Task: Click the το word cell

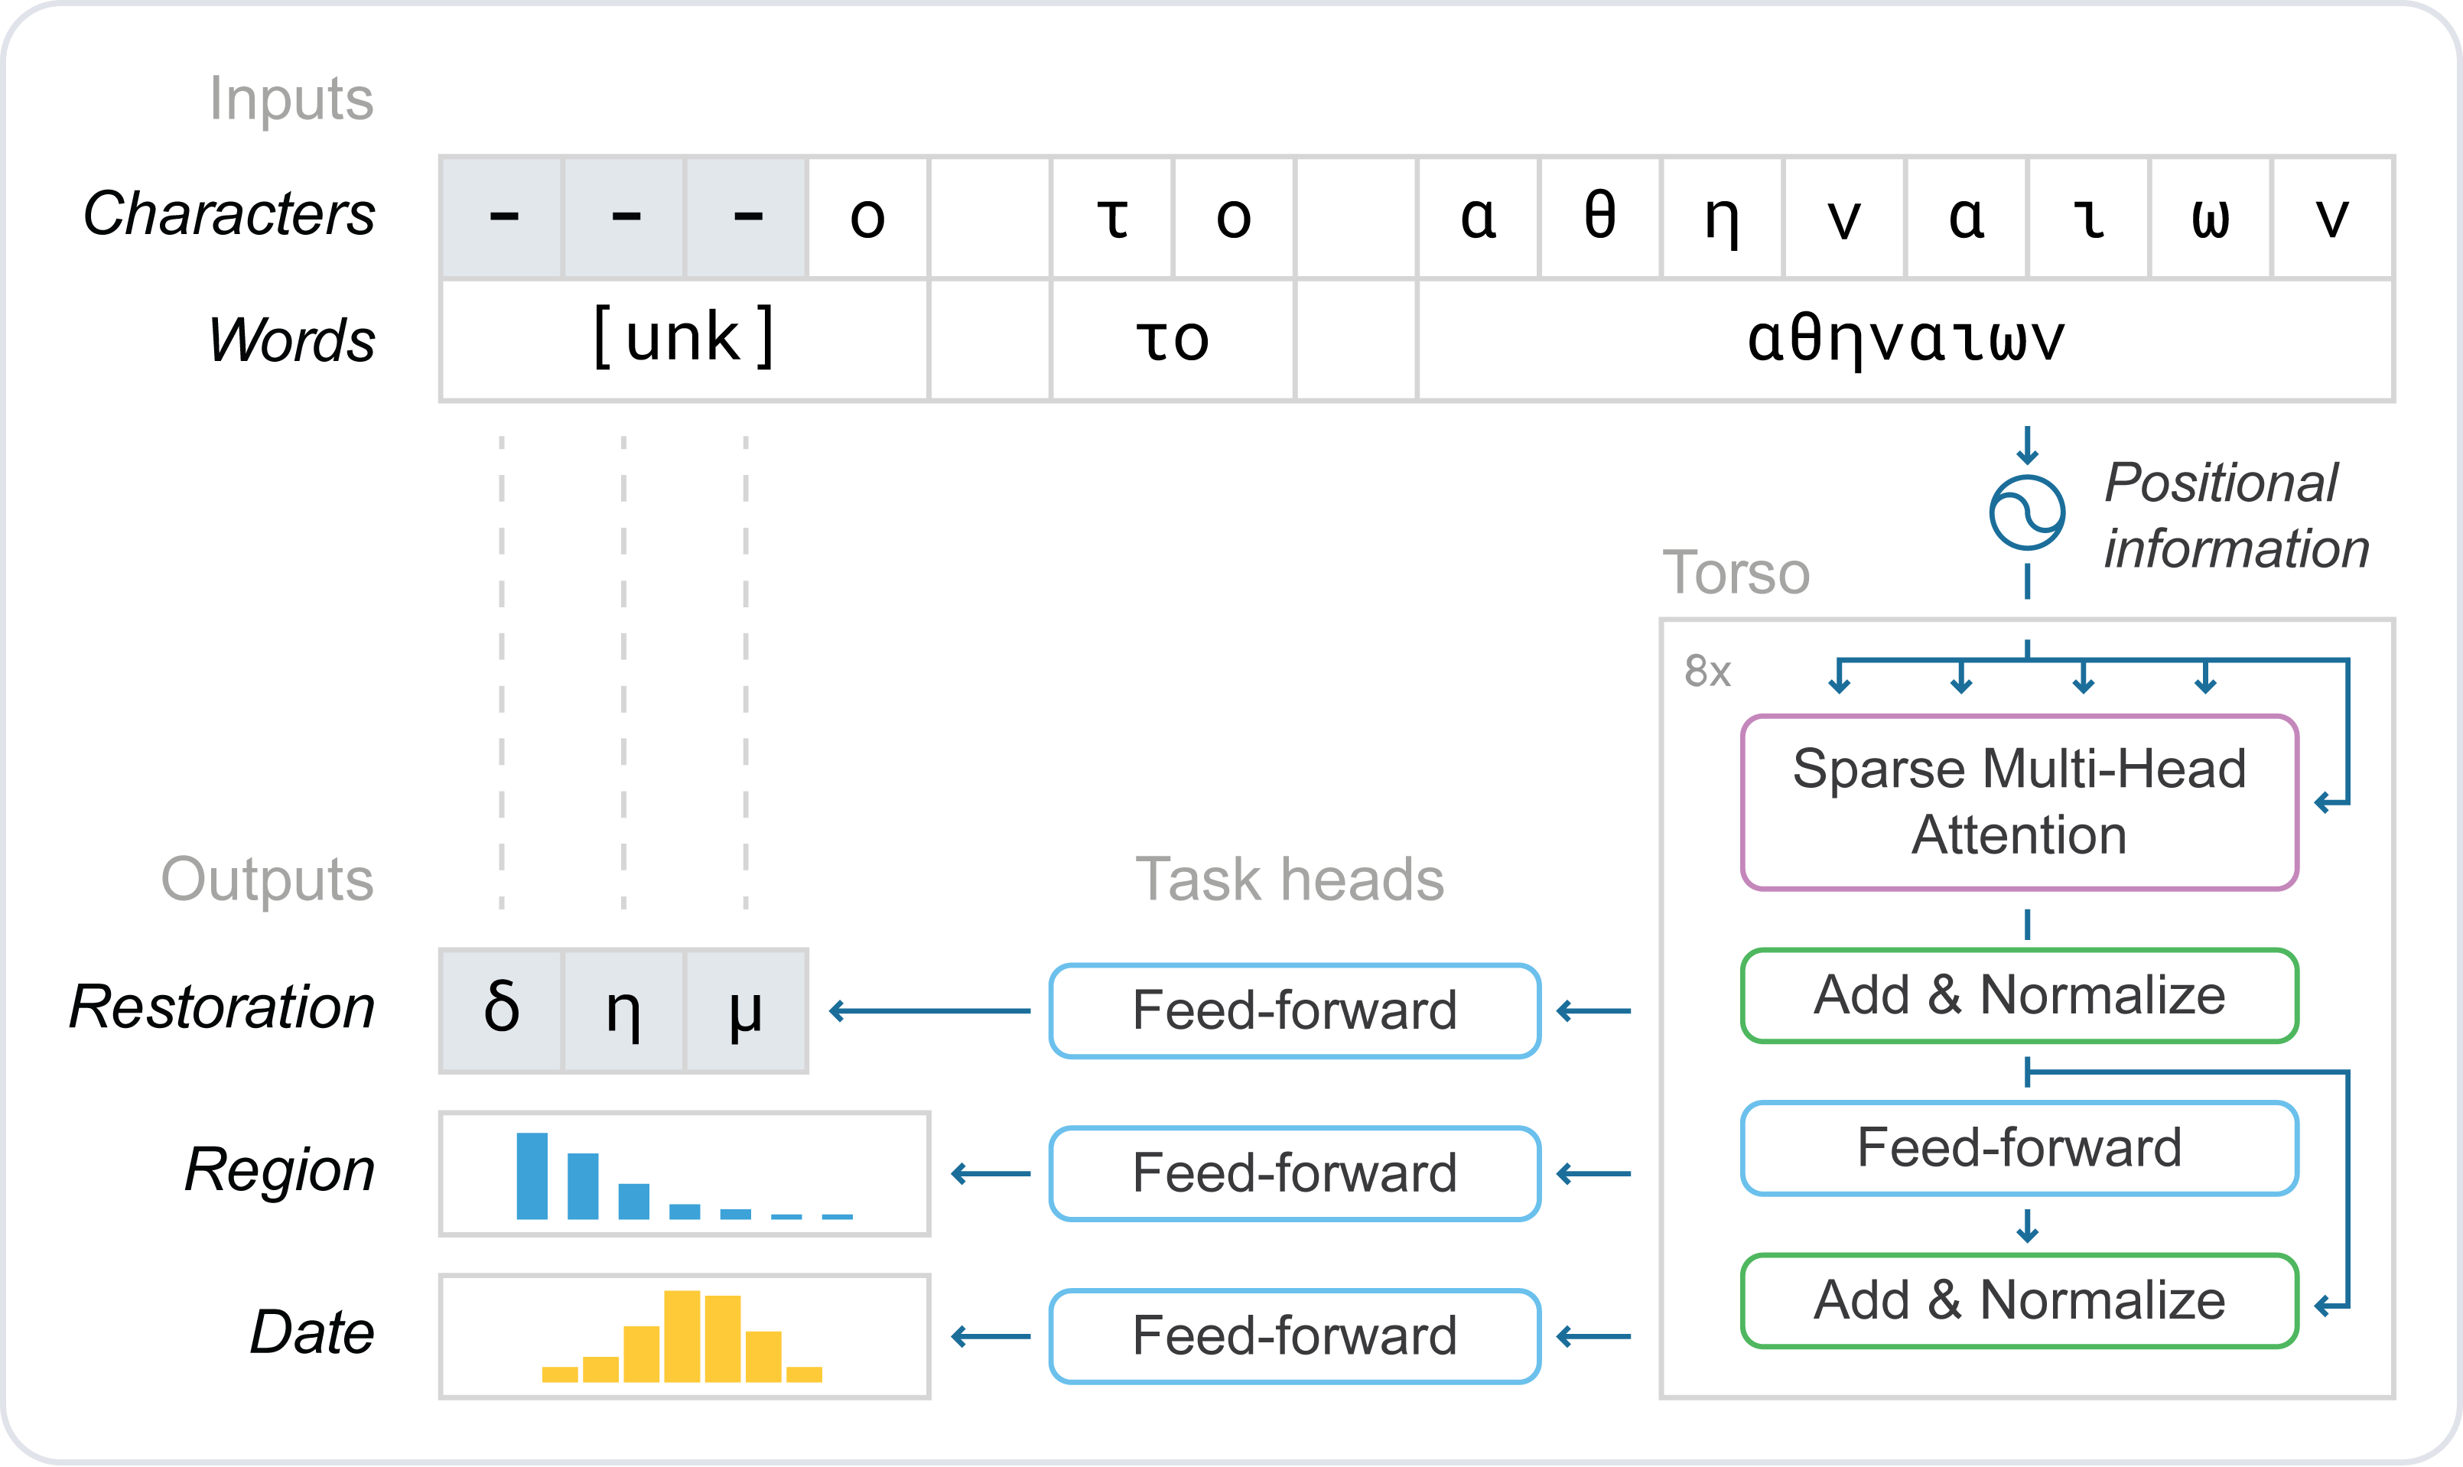Action: 1172,340
